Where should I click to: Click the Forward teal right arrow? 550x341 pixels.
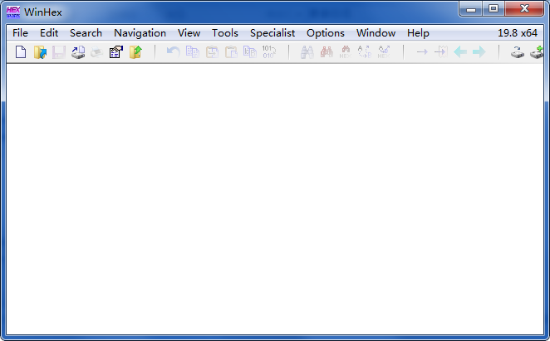tap(479, 52)
